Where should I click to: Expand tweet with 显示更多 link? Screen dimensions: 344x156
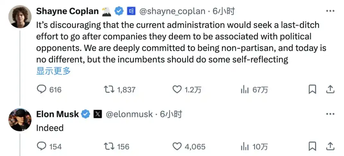click(x=53, y=71)
